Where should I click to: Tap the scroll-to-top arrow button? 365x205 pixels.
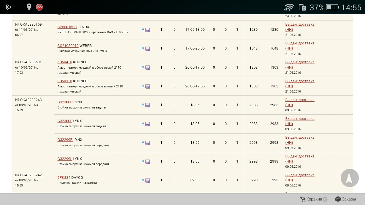pos(350,178)
